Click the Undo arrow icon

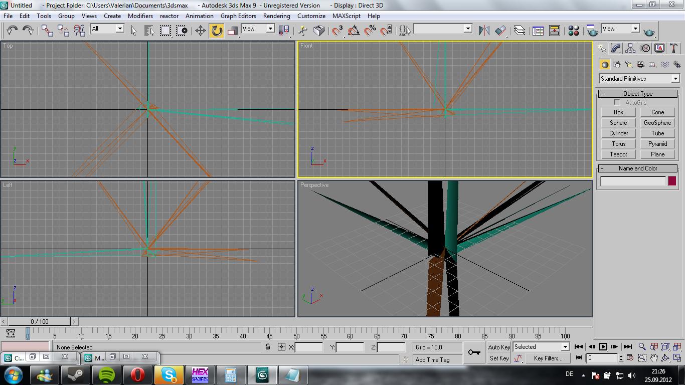coord(12,30)
